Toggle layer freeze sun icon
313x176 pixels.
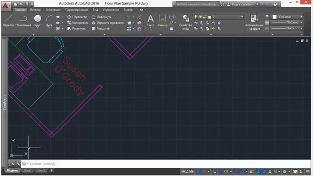coord(200,17)
